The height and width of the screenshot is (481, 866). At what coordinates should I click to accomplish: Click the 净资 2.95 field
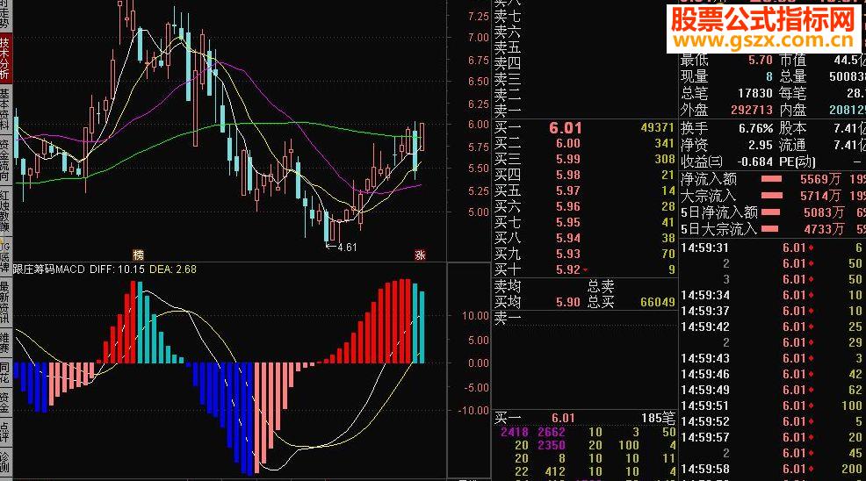(x=726, y=145)
